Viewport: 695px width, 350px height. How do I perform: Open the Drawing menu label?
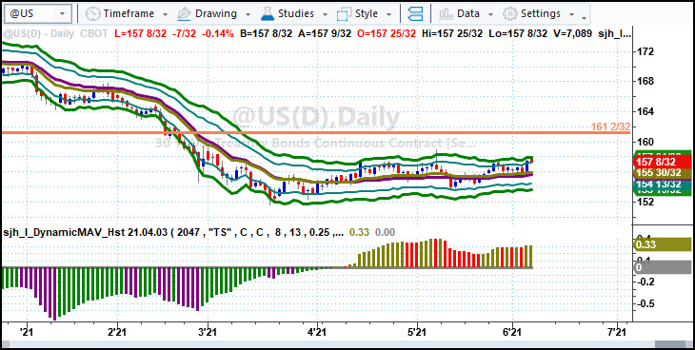point(216,13)
